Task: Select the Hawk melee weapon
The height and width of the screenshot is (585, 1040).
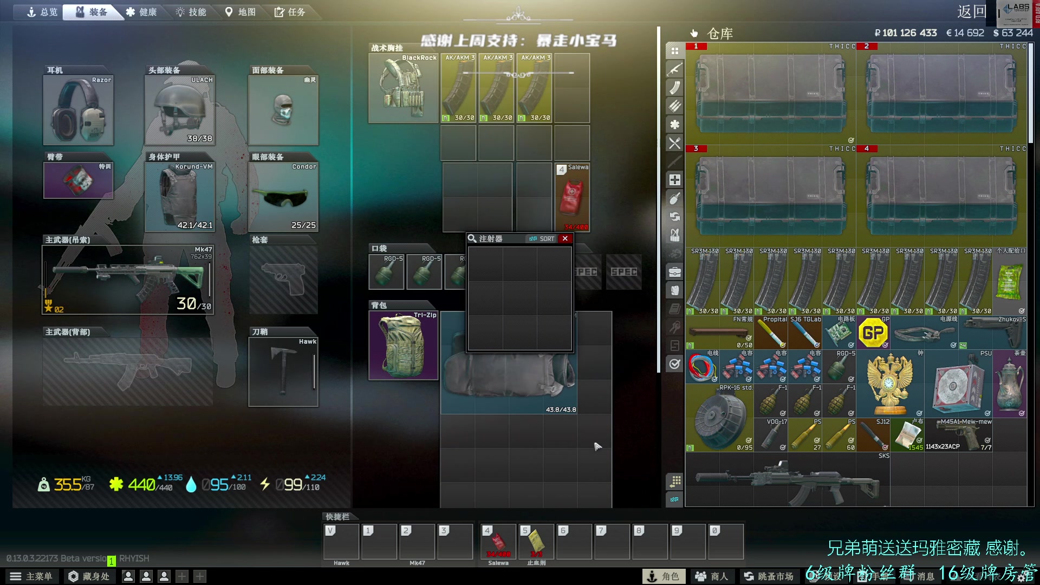Action: (x=283, y=372)
